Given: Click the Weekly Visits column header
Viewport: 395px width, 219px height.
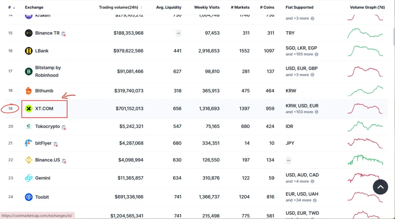Looking at the screenshot, I should click(x=207, y=7).
